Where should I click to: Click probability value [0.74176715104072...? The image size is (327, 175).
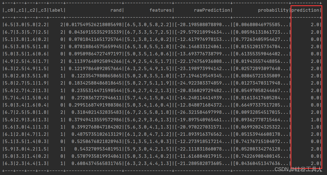click(261, 142)
